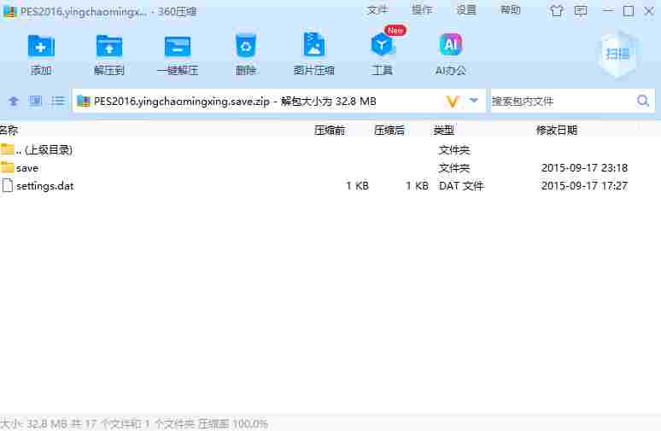Sort by the 名称 column header
The image size is (661, 431).
tap(9, 131)
